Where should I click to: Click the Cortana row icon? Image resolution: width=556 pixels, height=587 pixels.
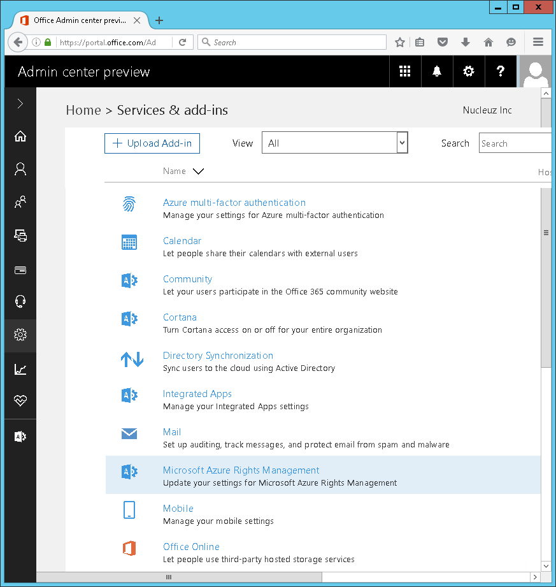(x=129, y=319)
